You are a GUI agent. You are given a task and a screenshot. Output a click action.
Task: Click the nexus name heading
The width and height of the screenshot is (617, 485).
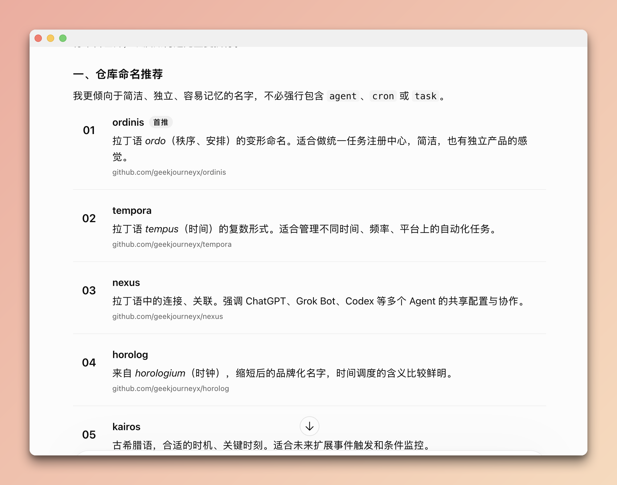[126, 283]
